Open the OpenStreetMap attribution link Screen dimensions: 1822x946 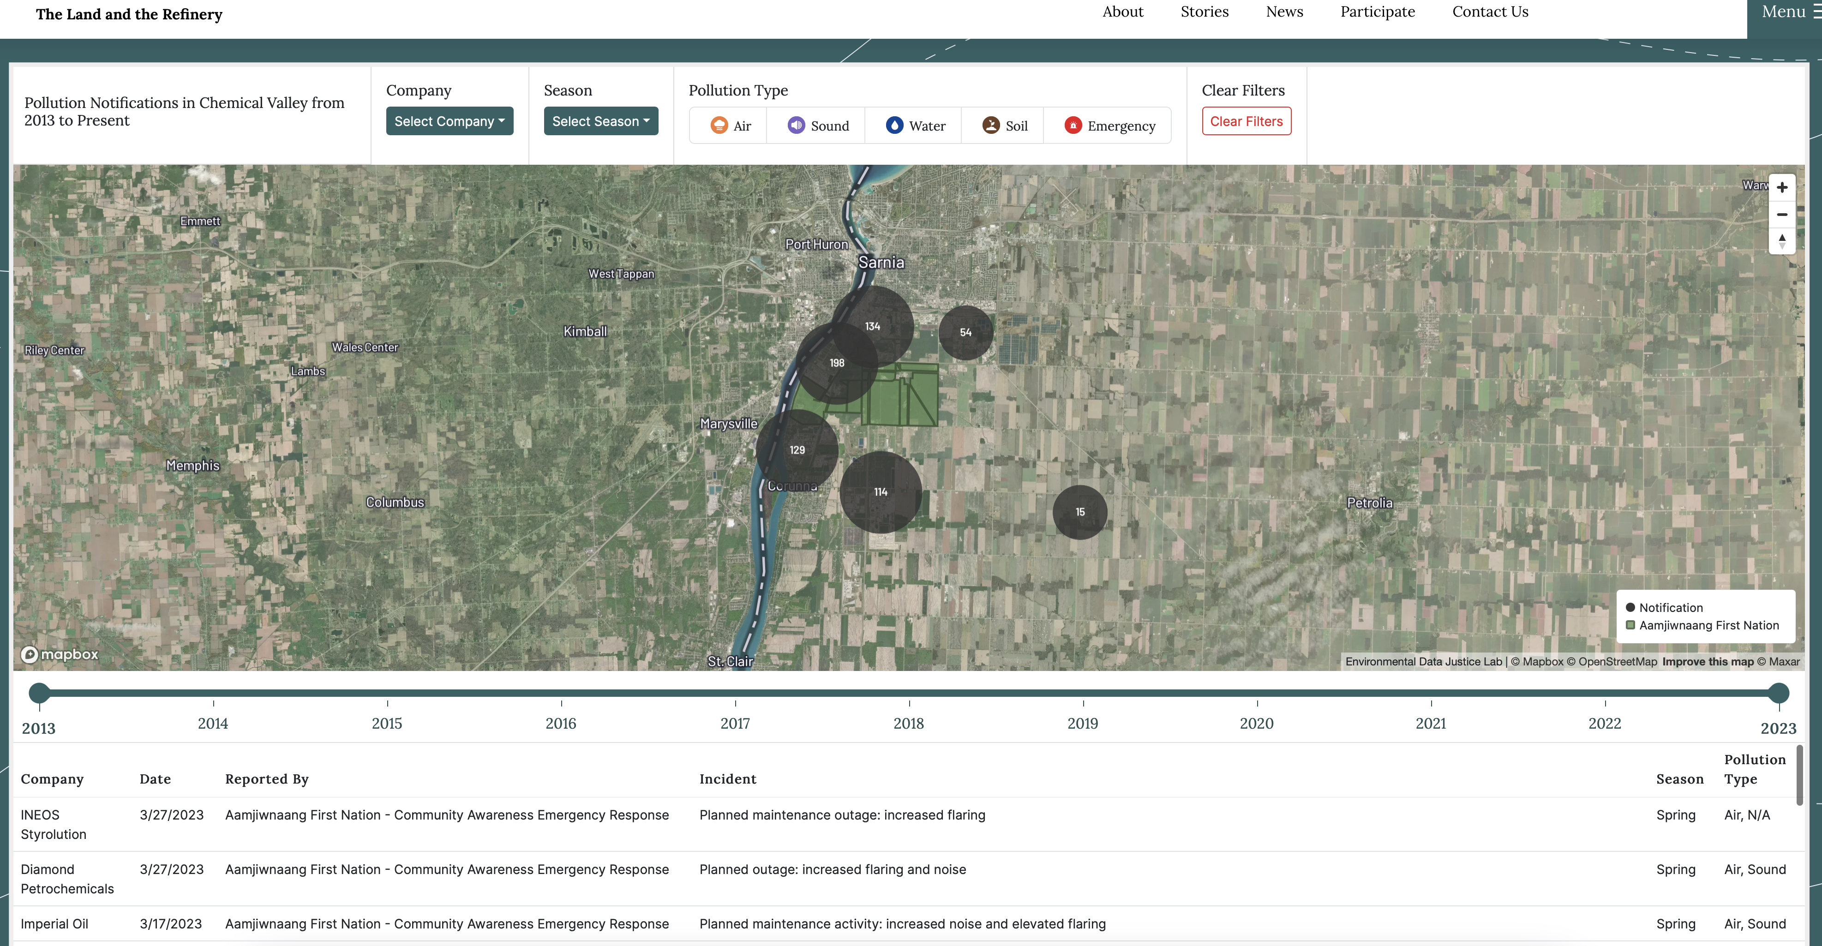click(x=1612, y=662)
